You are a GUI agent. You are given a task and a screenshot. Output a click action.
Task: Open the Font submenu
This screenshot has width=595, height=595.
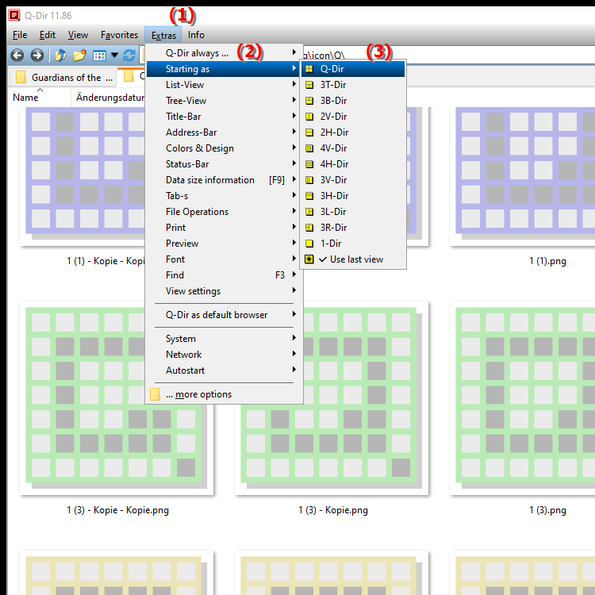coord(224,259)
